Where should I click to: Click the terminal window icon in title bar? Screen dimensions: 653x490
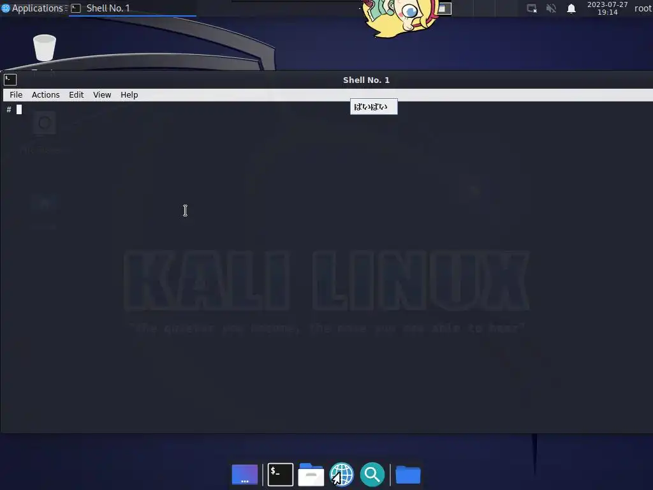[x=10, y=80]
